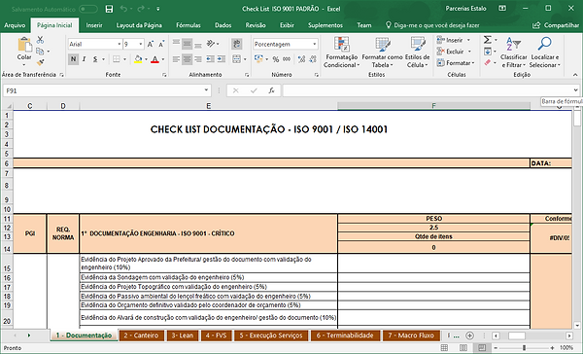Open the font size dropdown
The width and height of the screenshot is (583, 354).
click(x=141, y=44)
